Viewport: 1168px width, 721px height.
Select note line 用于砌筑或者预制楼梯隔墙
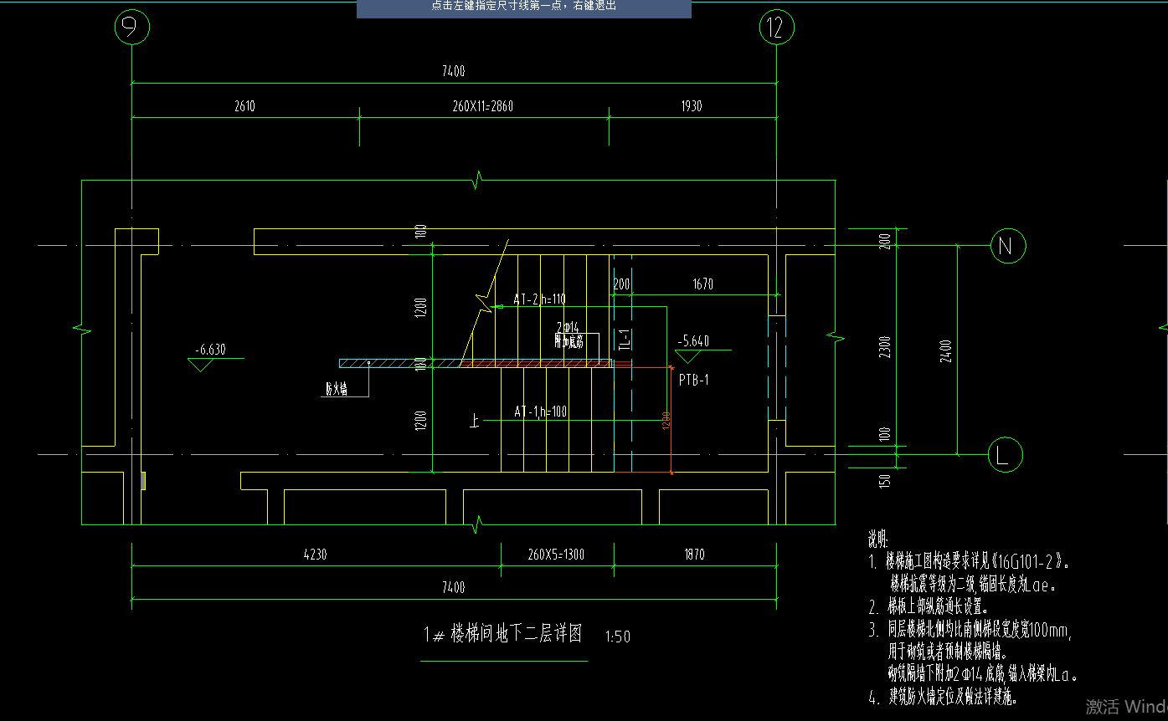(948, 651)
